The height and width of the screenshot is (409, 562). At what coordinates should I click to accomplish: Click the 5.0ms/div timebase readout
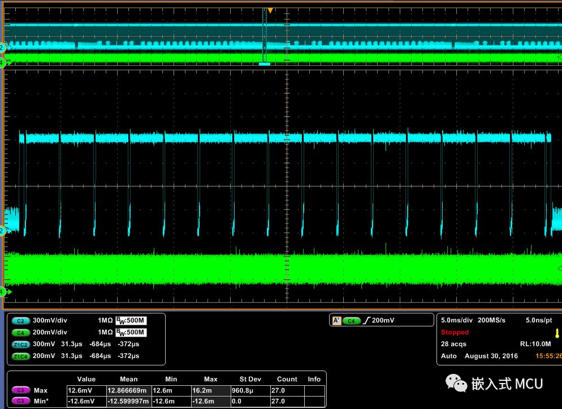click(x=458, y=320)
